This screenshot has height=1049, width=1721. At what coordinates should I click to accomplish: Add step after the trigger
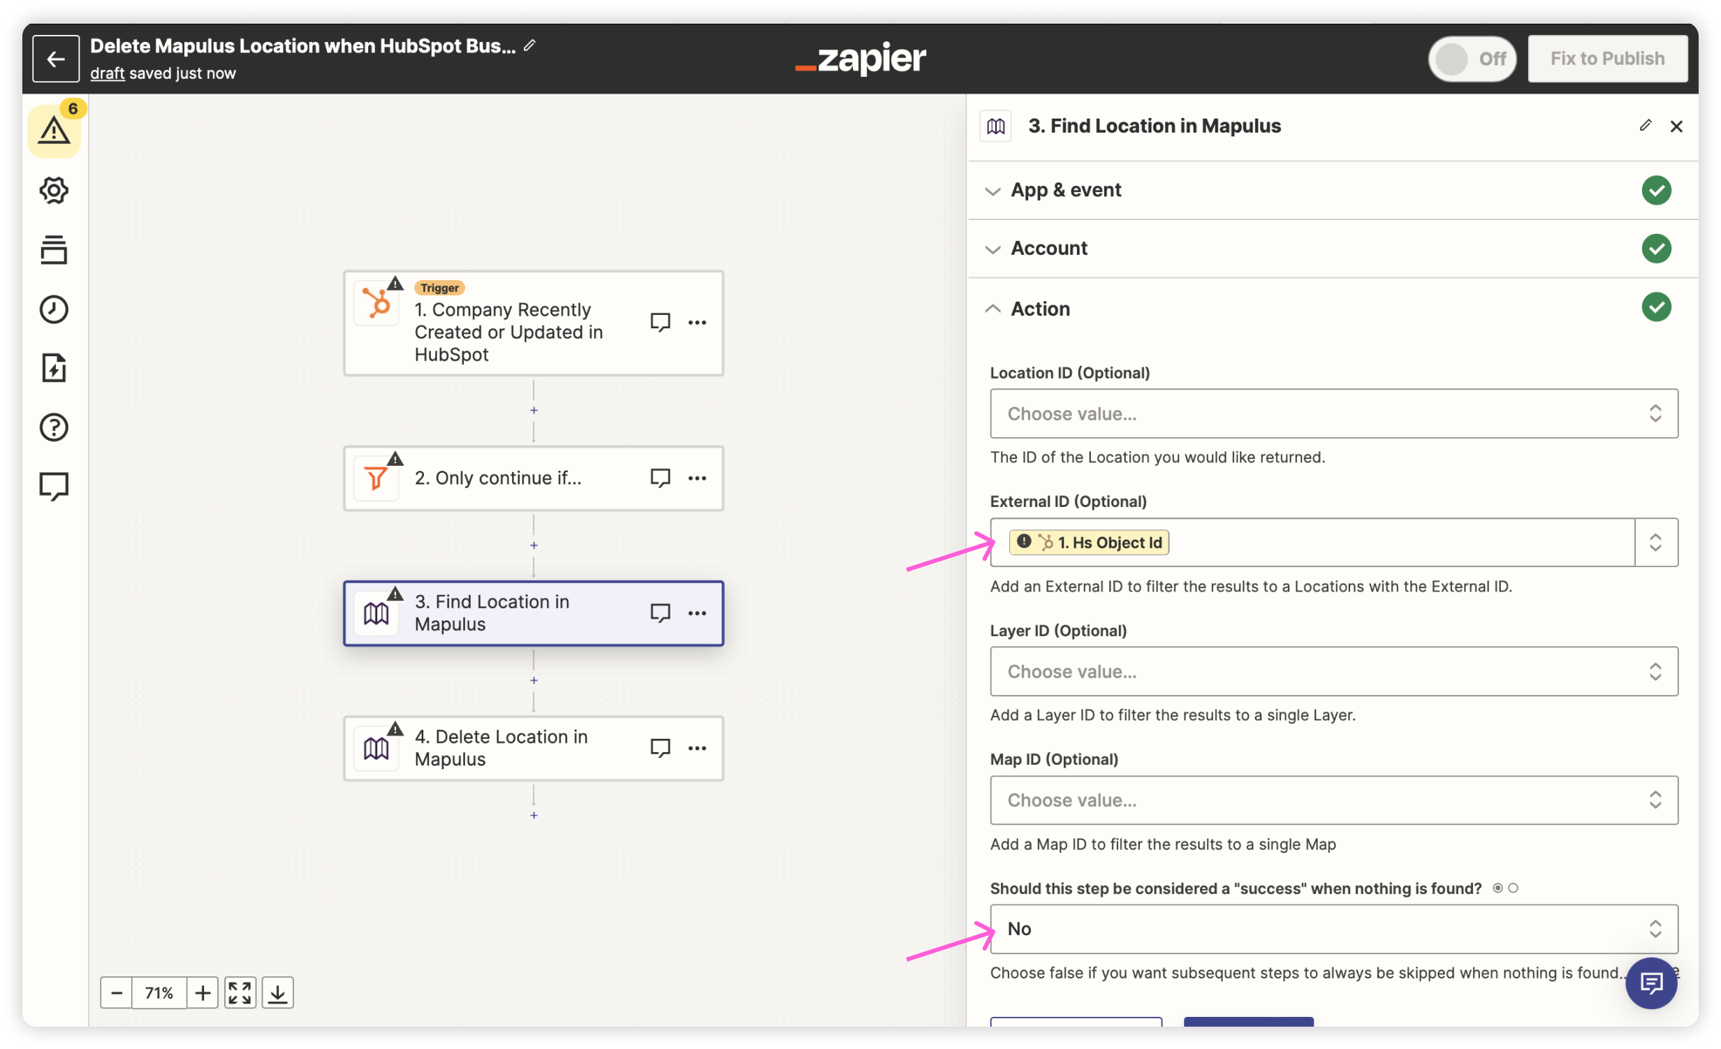click(x=534, y=411)
